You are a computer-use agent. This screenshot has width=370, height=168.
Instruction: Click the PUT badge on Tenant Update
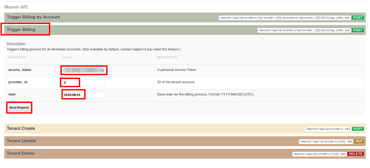click(359, 141)
